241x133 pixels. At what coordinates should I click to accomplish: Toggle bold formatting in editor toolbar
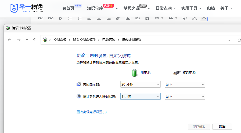pyautogui.click(x=60, y=18)
